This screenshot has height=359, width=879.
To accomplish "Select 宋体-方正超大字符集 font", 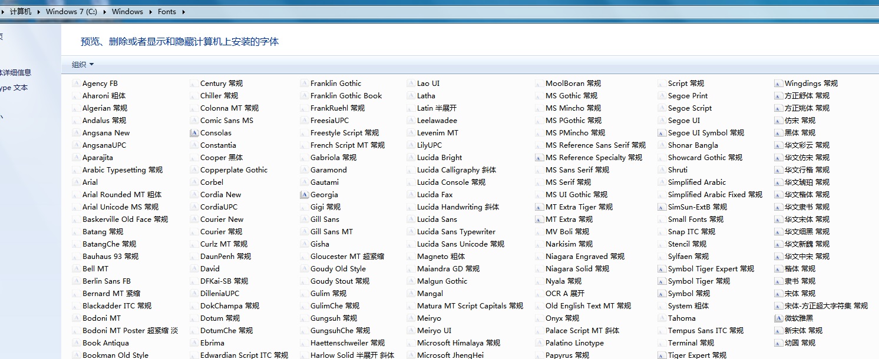I will [x=827, y=306].
